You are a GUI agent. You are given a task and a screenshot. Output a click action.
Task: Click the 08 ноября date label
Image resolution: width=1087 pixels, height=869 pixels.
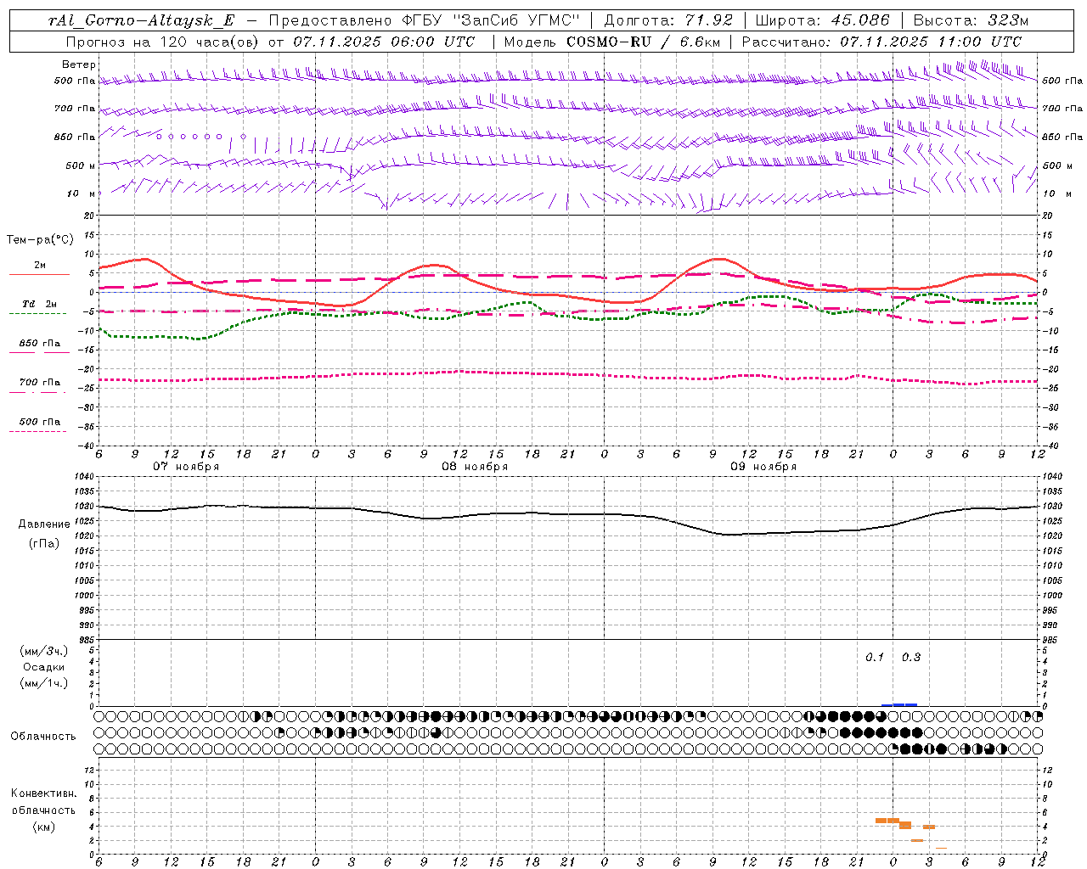pyautogui.click(x=475, y=467)
